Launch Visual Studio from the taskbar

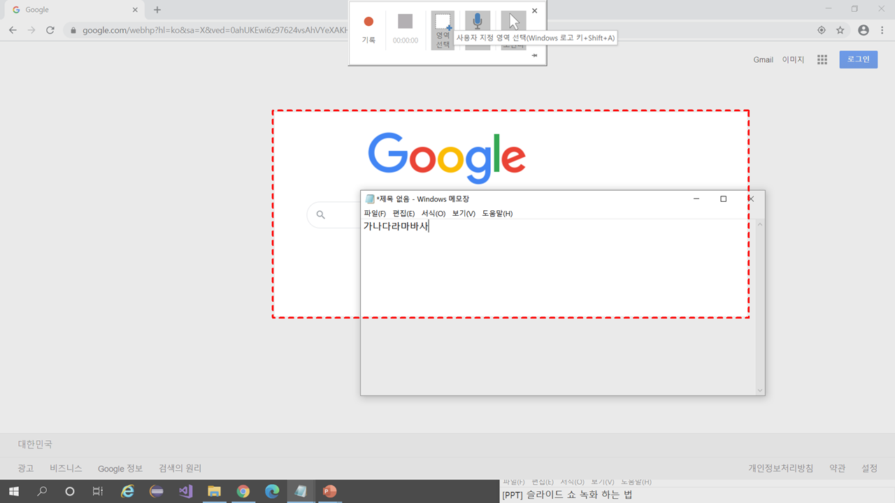185,491
